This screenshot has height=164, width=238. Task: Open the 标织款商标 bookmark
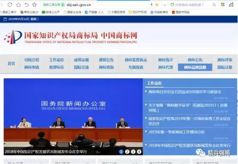click(159, 12)
